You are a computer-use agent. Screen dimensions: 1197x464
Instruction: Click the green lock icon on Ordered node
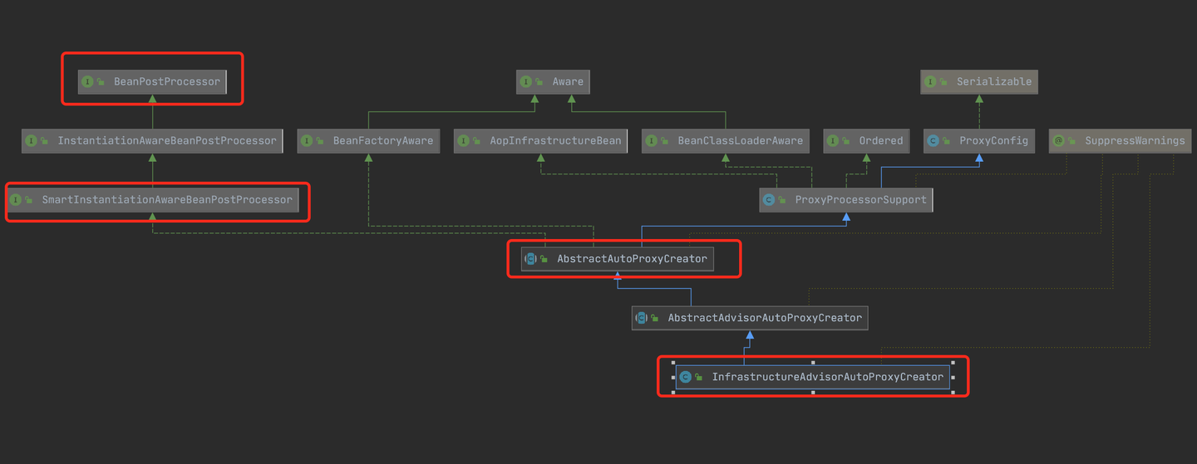tap(846, 140)
